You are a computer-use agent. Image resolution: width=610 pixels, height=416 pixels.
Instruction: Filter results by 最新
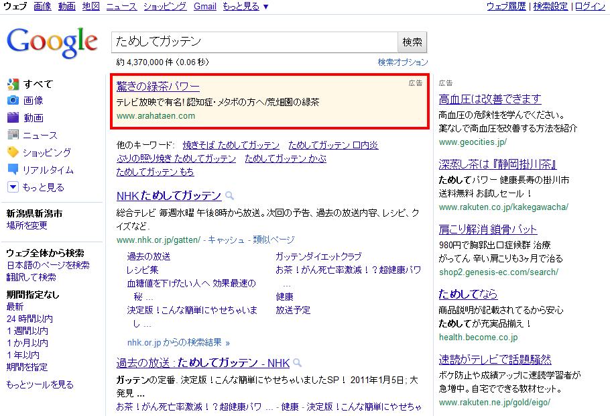pyautogui.click(x=15, y=307)
